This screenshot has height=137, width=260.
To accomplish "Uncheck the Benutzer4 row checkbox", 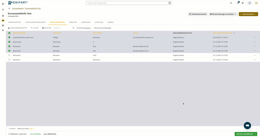I will (9, 51).
